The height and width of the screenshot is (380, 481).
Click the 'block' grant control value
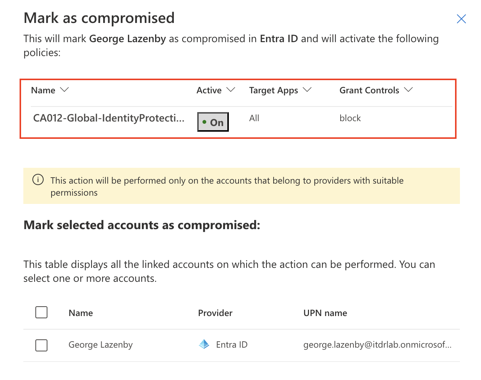350,118
